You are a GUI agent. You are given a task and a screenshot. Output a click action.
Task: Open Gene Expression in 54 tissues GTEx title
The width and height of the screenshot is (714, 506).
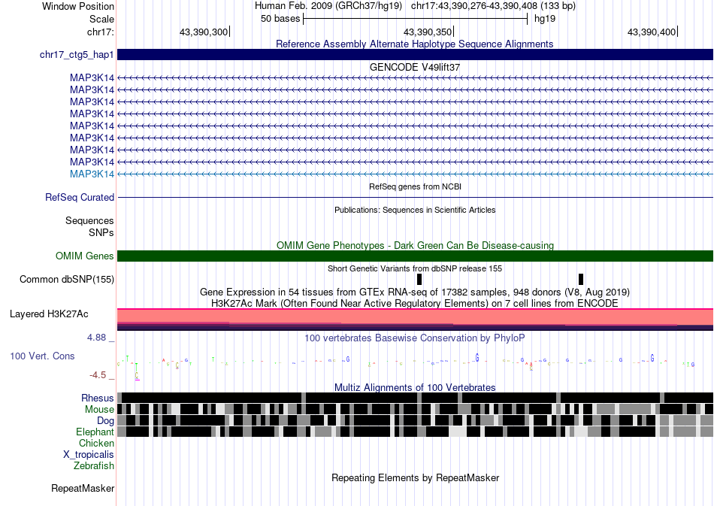415,292
